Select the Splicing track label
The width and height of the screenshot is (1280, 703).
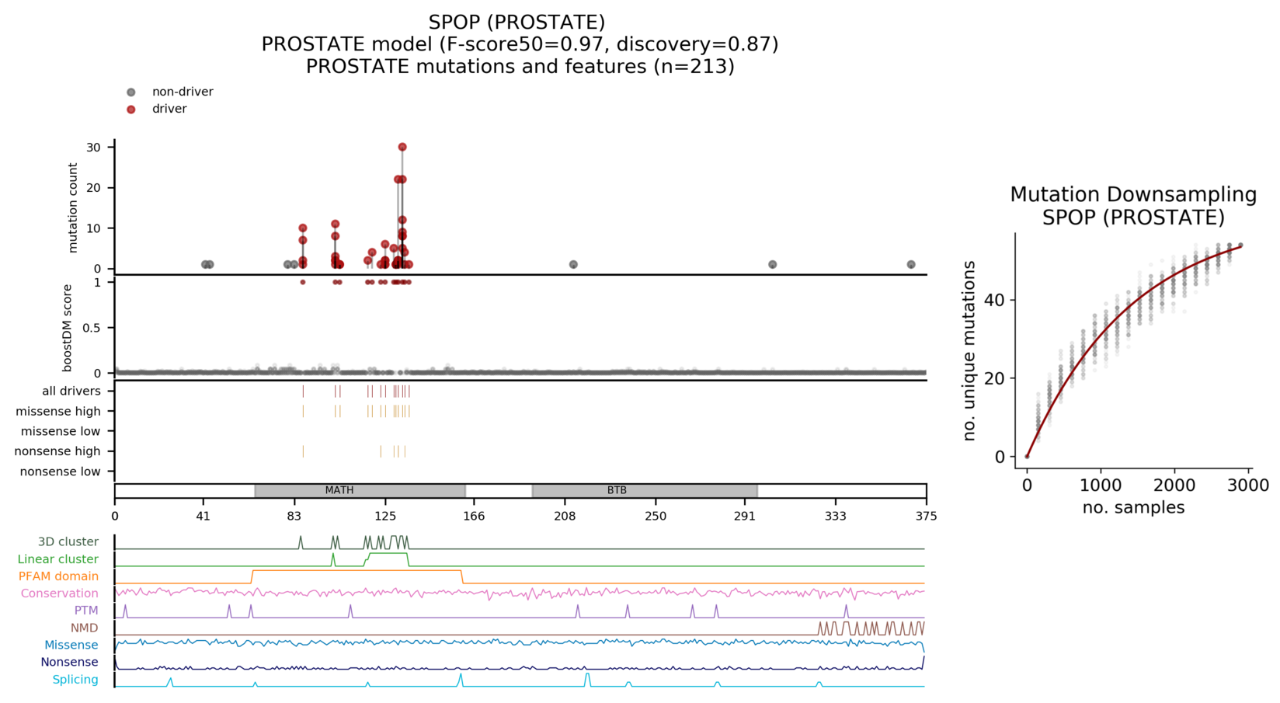(75, 680)
